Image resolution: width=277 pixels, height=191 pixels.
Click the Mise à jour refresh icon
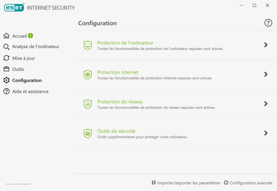coord(6,58)
